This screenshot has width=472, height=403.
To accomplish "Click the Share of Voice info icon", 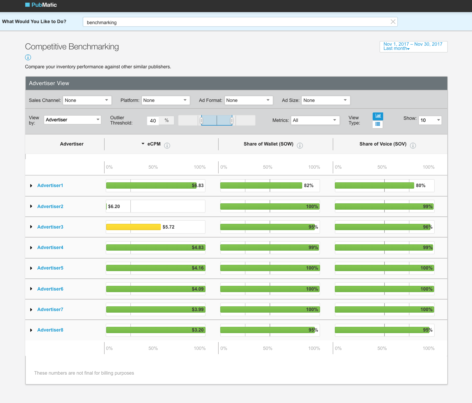I will coord(413,146).
